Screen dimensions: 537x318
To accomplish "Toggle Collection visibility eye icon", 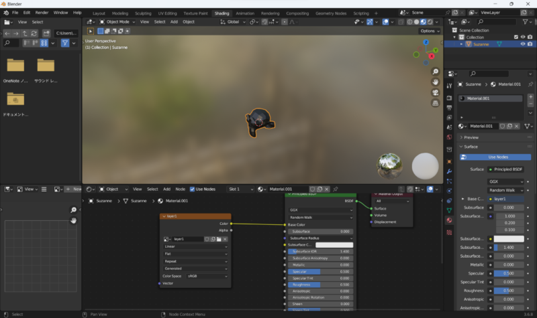I will [523, 37].
